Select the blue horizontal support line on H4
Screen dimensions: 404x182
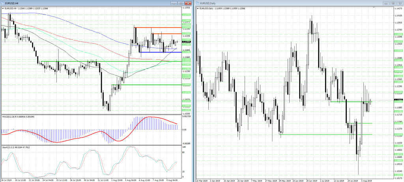coord(158,52)
